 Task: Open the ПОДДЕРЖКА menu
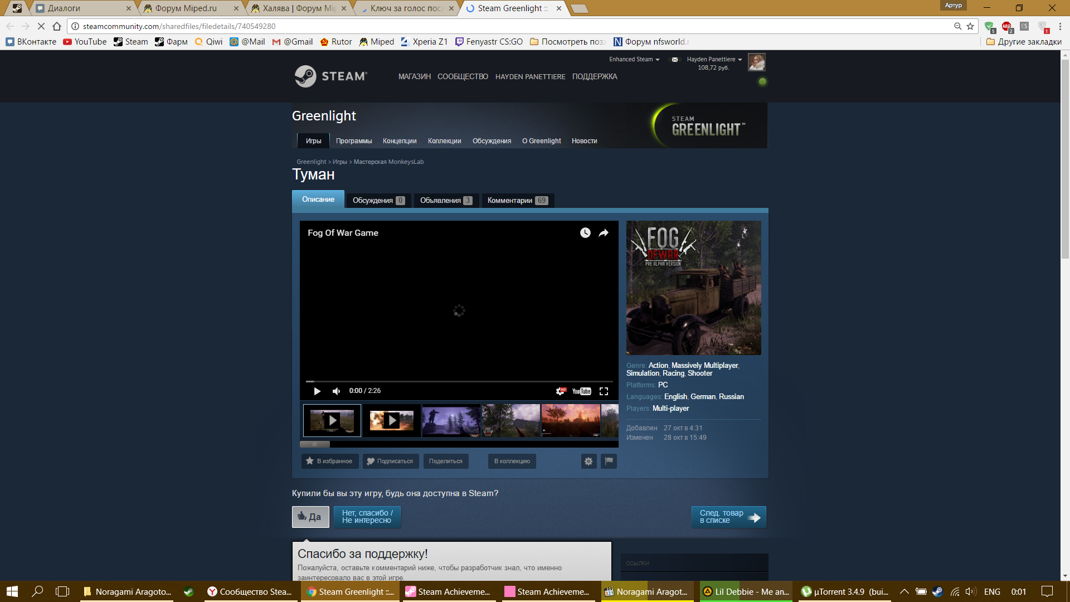click(595, 77)
